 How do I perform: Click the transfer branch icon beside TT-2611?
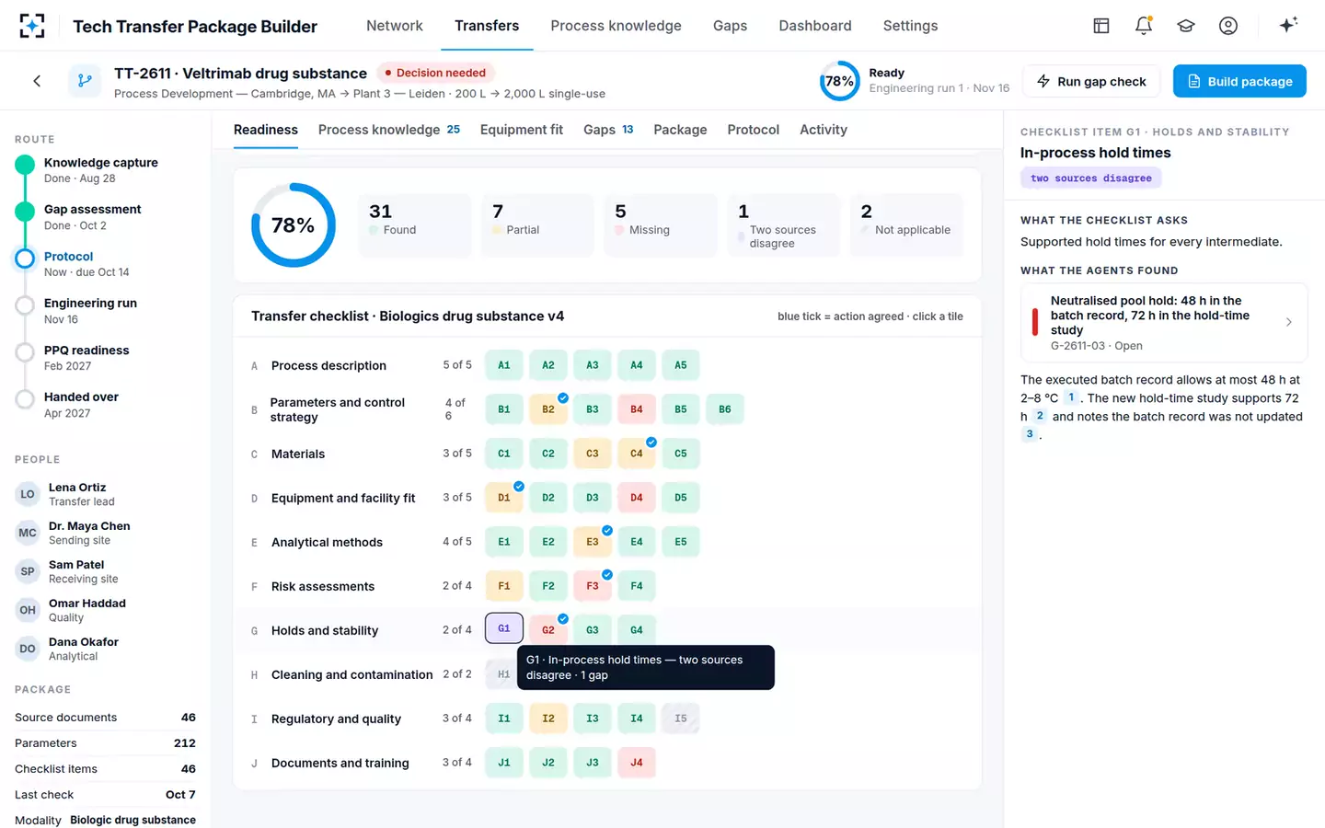pos(85,81)
